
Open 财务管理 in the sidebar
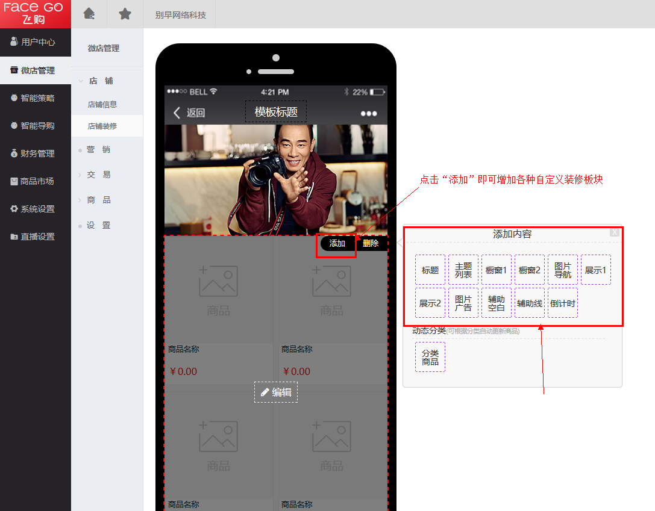(36, 153)
